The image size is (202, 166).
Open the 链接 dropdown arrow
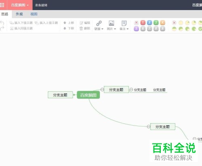click(x=103, y=29)
